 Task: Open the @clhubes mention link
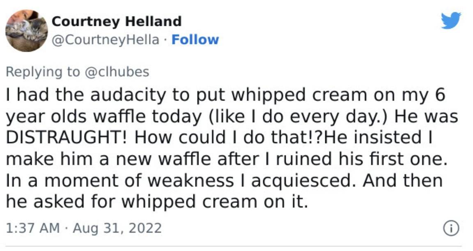pyautogui.click(x=117, y=72)
